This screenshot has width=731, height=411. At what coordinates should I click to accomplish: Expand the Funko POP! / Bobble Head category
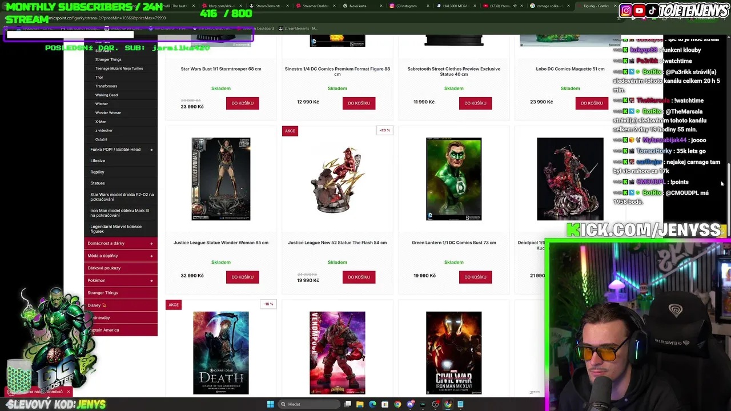tap(151, 150)
